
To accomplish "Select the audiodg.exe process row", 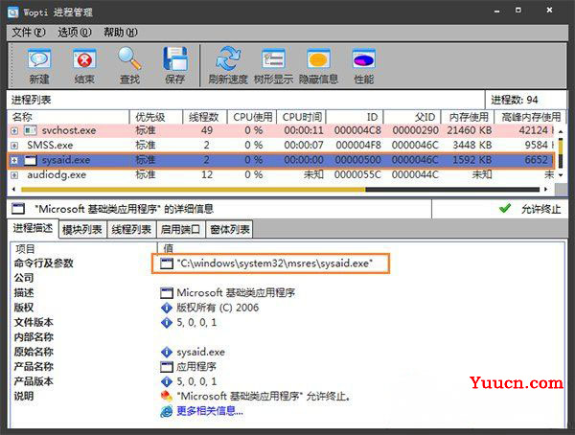I will click(281, 175).
